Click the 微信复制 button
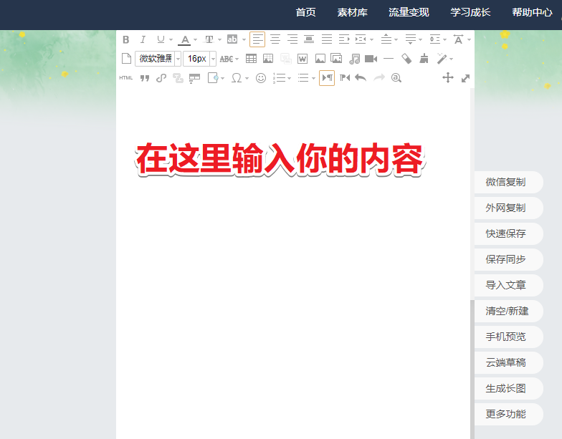Image resolution: width=562 pixels, height=439 pixels. coord(509,182)
